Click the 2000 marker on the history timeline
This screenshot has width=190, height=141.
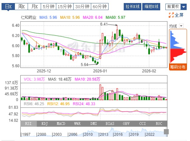coord(41,134)
